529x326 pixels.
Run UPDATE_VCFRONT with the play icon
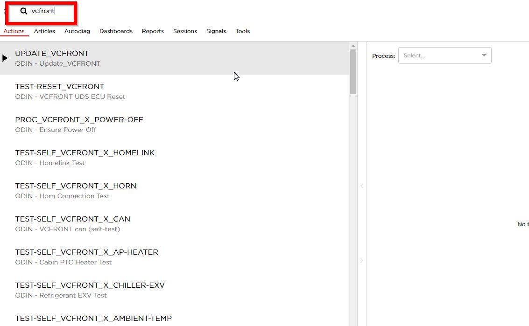pyautogui.click(x=5, y=58)
